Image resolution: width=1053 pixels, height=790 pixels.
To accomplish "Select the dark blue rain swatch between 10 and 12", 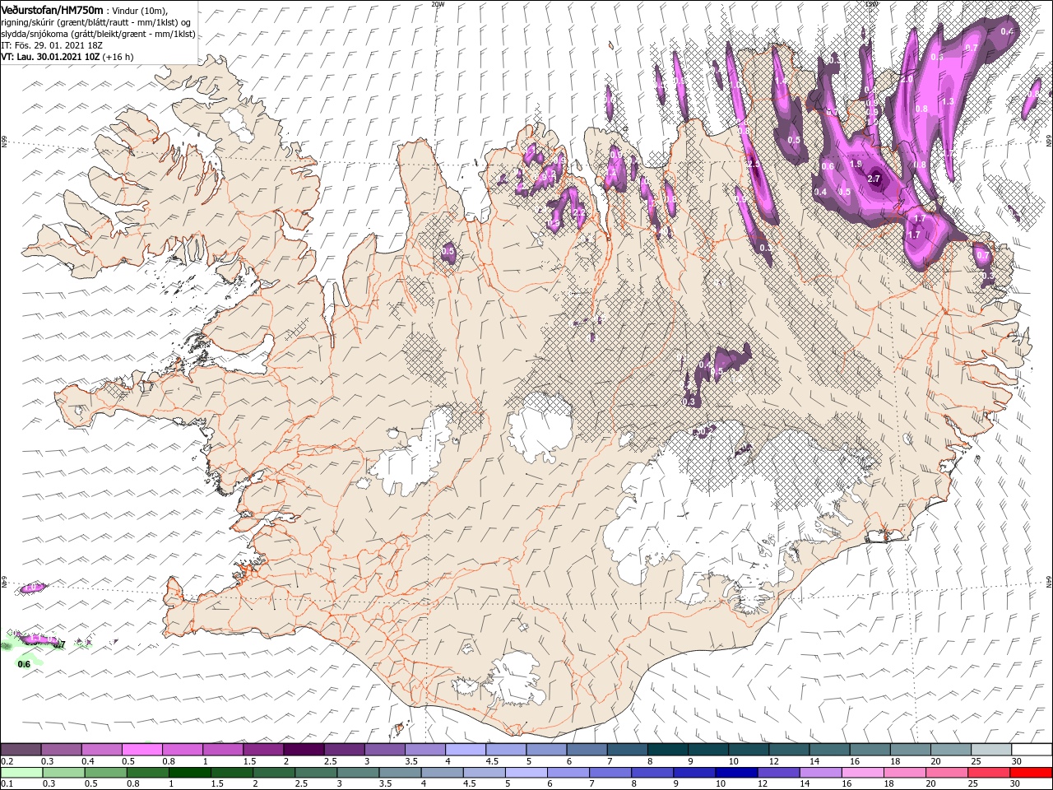I will (x=735, y=773).
